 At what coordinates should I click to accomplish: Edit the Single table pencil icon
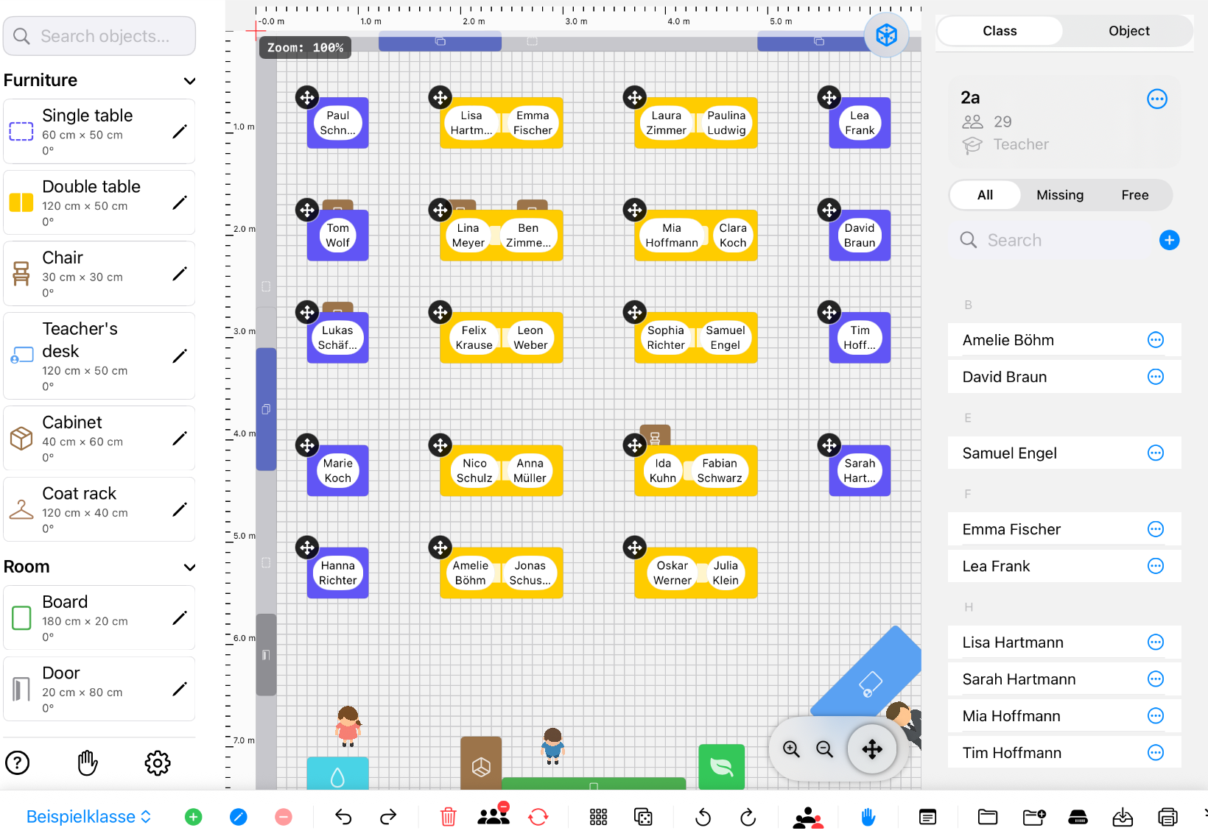coord(180,132)
